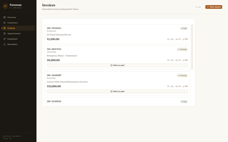Click customer name Ananya Iyer
Viewport: 228px width, 142px height.
(x=51, y=31)
